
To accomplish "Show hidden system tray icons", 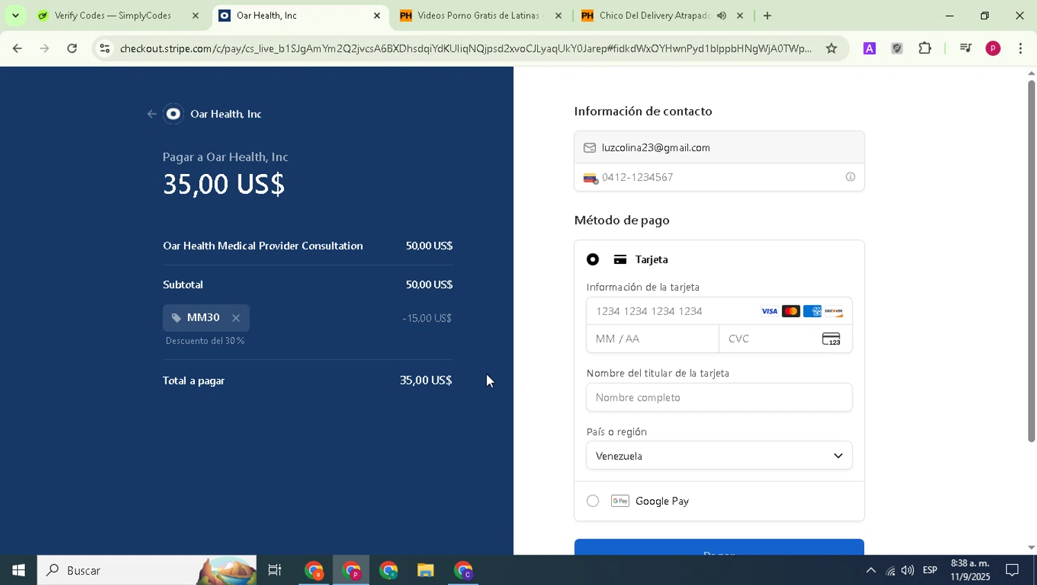I will [x=871, y=570].
